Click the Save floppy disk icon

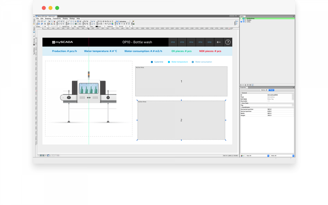(x=39, y=24)
